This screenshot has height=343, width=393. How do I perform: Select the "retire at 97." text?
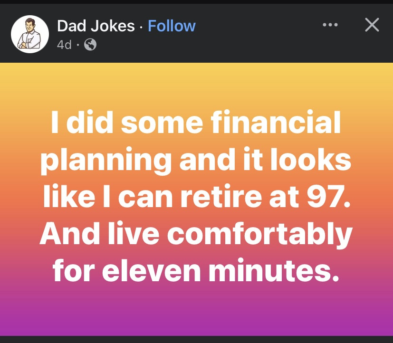pyautogui.click(x=266, y=197)
